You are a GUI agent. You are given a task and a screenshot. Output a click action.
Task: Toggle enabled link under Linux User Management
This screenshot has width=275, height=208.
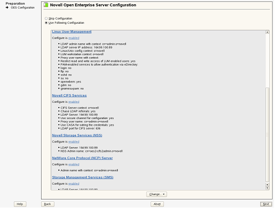[74, 38]
